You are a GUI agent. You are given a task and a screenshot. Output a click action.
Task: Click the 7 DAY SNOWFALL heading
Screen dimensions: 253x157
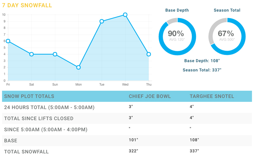click(x=27, y=5)
